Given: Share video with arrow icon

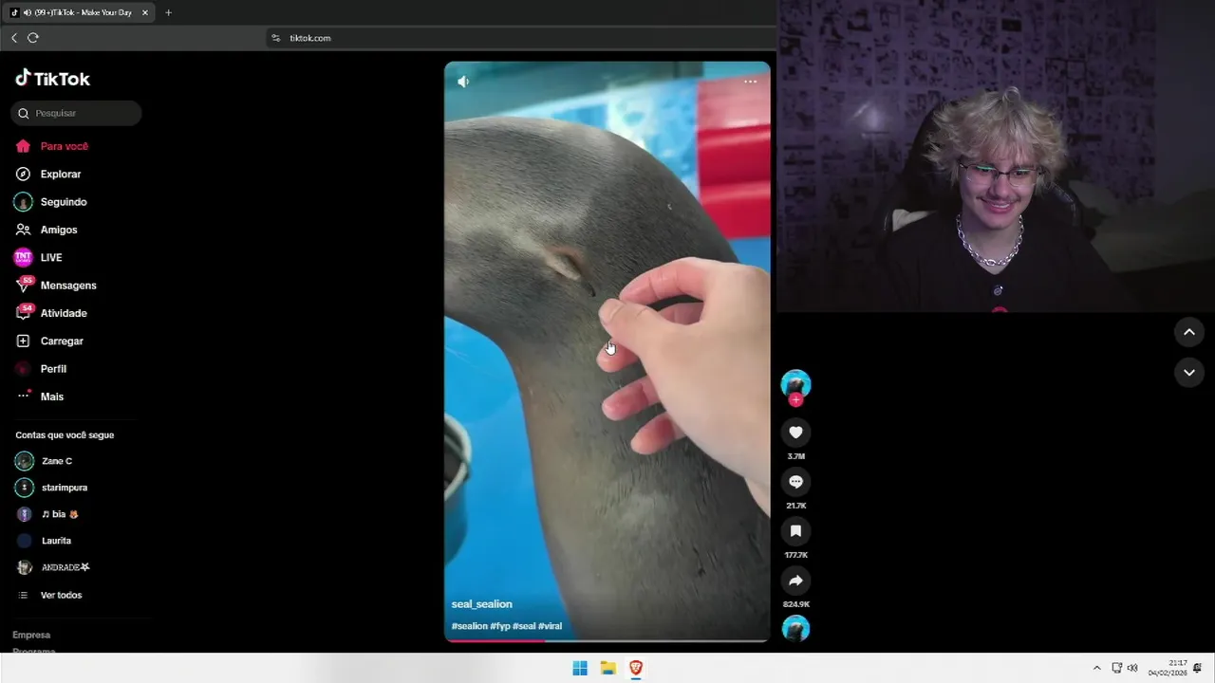Looking at the screenshot, I should pos(795,581).
